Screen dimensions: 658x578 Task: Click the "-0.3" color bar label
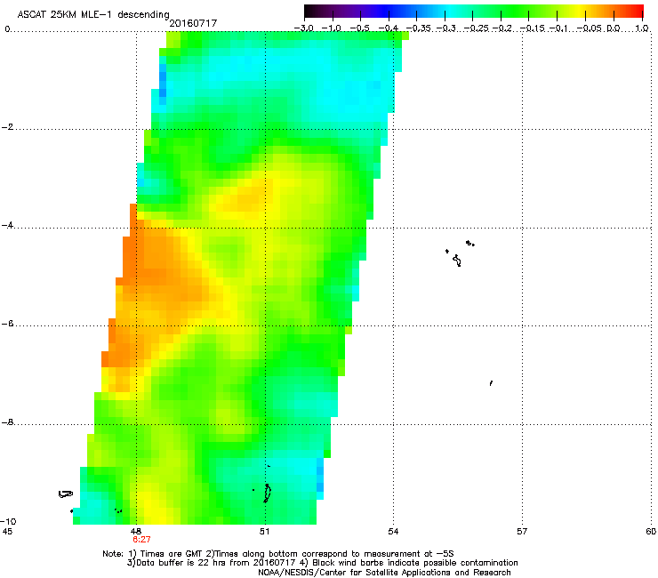click(445, 28)
